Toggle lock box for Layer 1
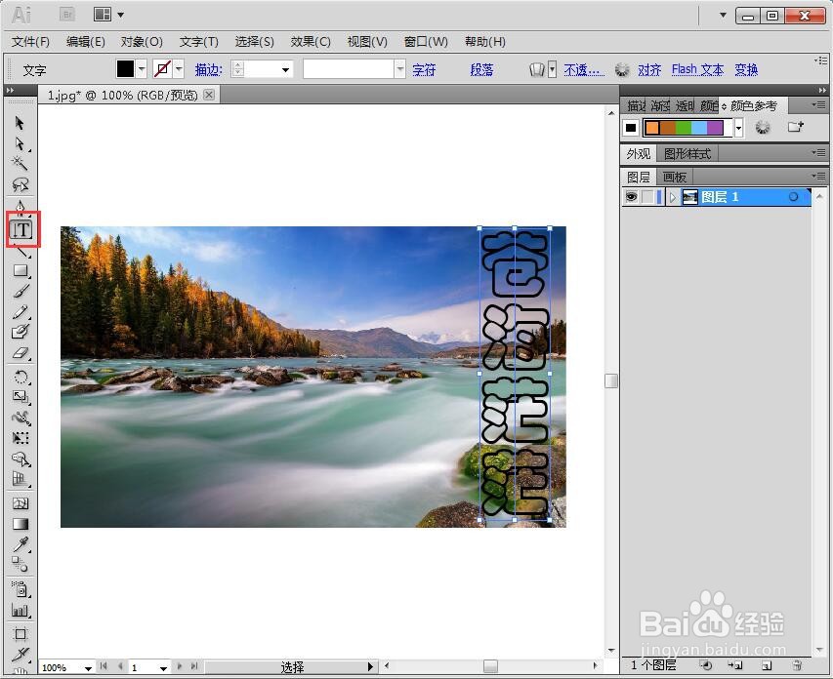The image size is (833, 679). [x=647, y=197]
